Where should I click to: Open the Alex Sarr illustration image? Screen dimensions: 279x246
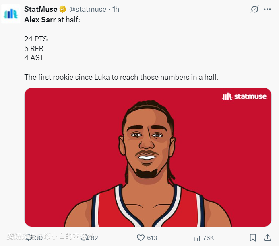[x=148, y=161]
